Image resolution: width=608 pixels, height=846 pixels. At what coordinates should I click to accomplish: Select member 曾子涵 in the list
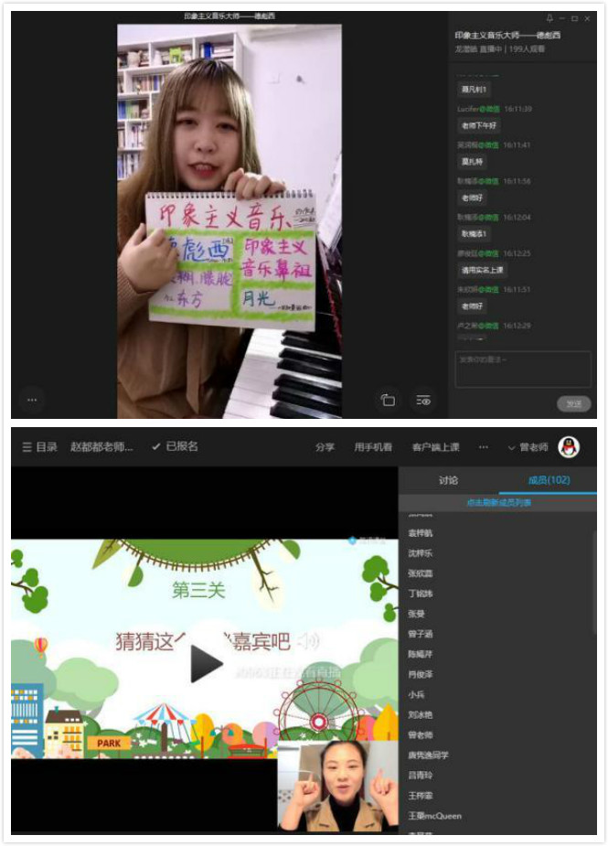(420, 634)
